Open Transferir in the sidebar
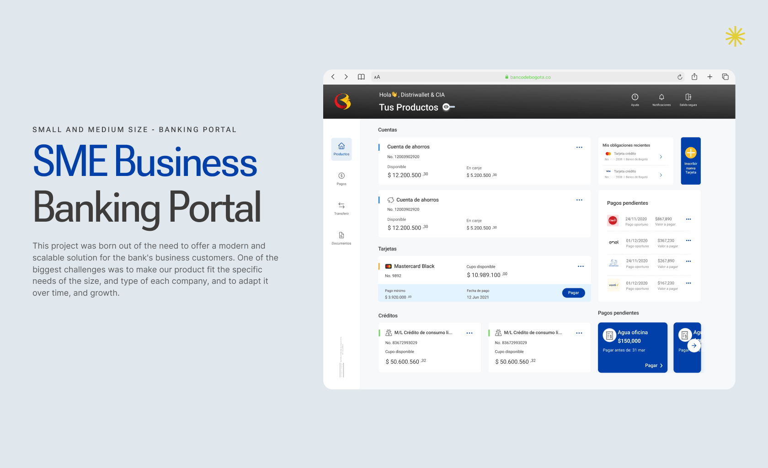 click(341, 208)
